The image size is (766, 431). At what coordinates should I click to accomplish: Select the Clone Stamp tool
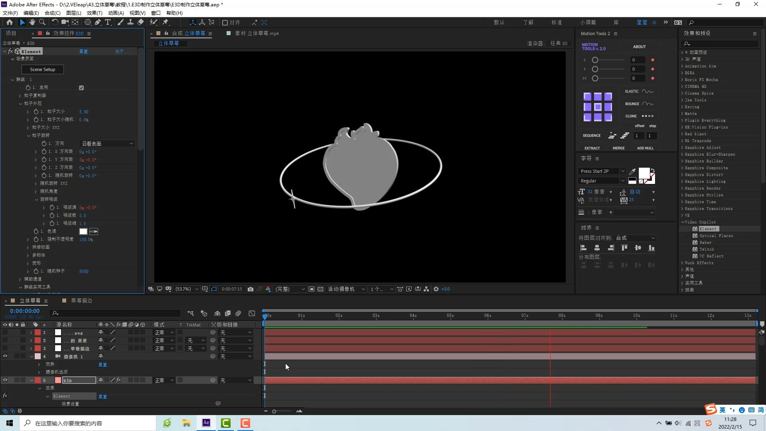click(x=130, y=22)
